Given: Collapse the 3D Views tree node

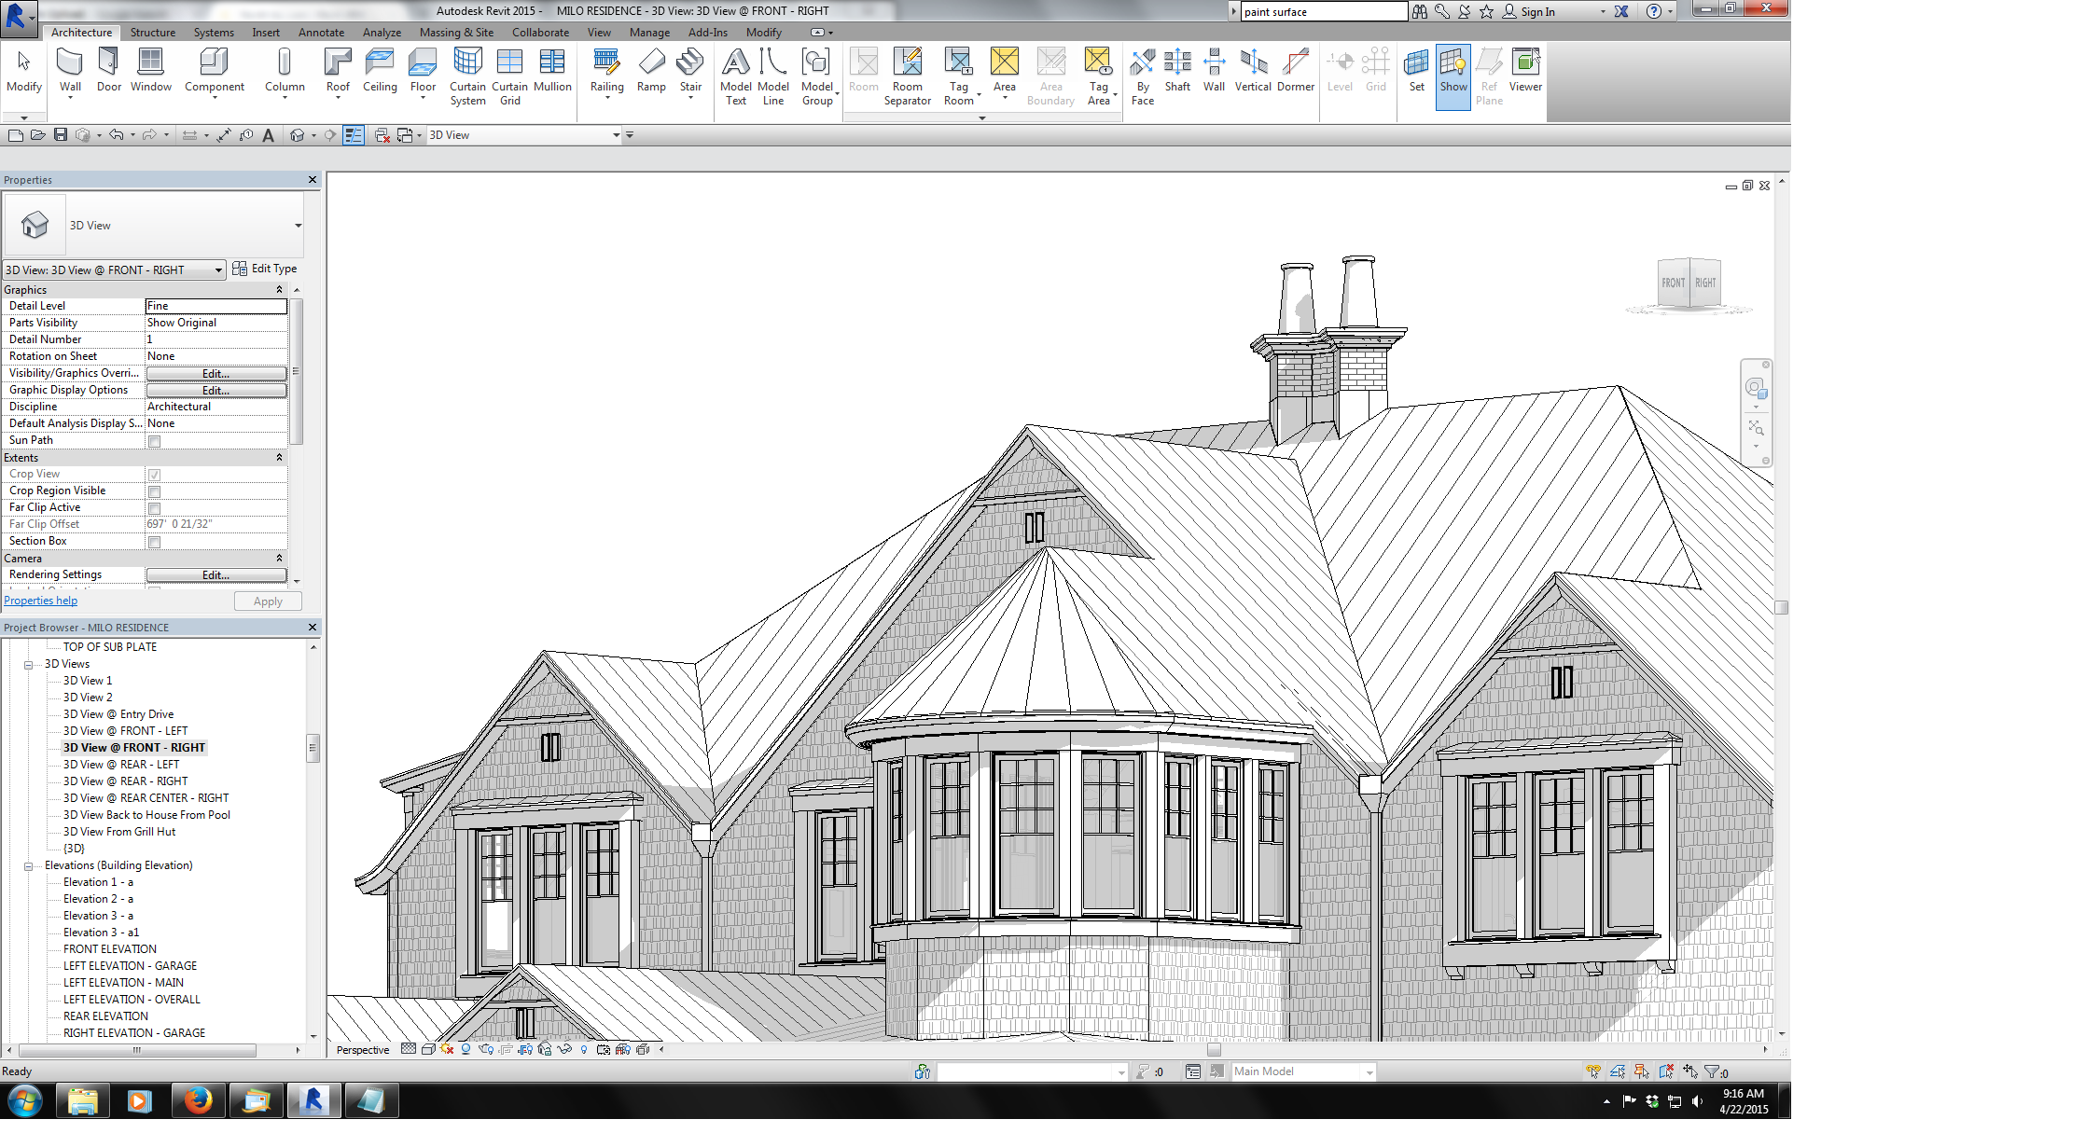Looking at the screenshot, I should coord(28,665).
